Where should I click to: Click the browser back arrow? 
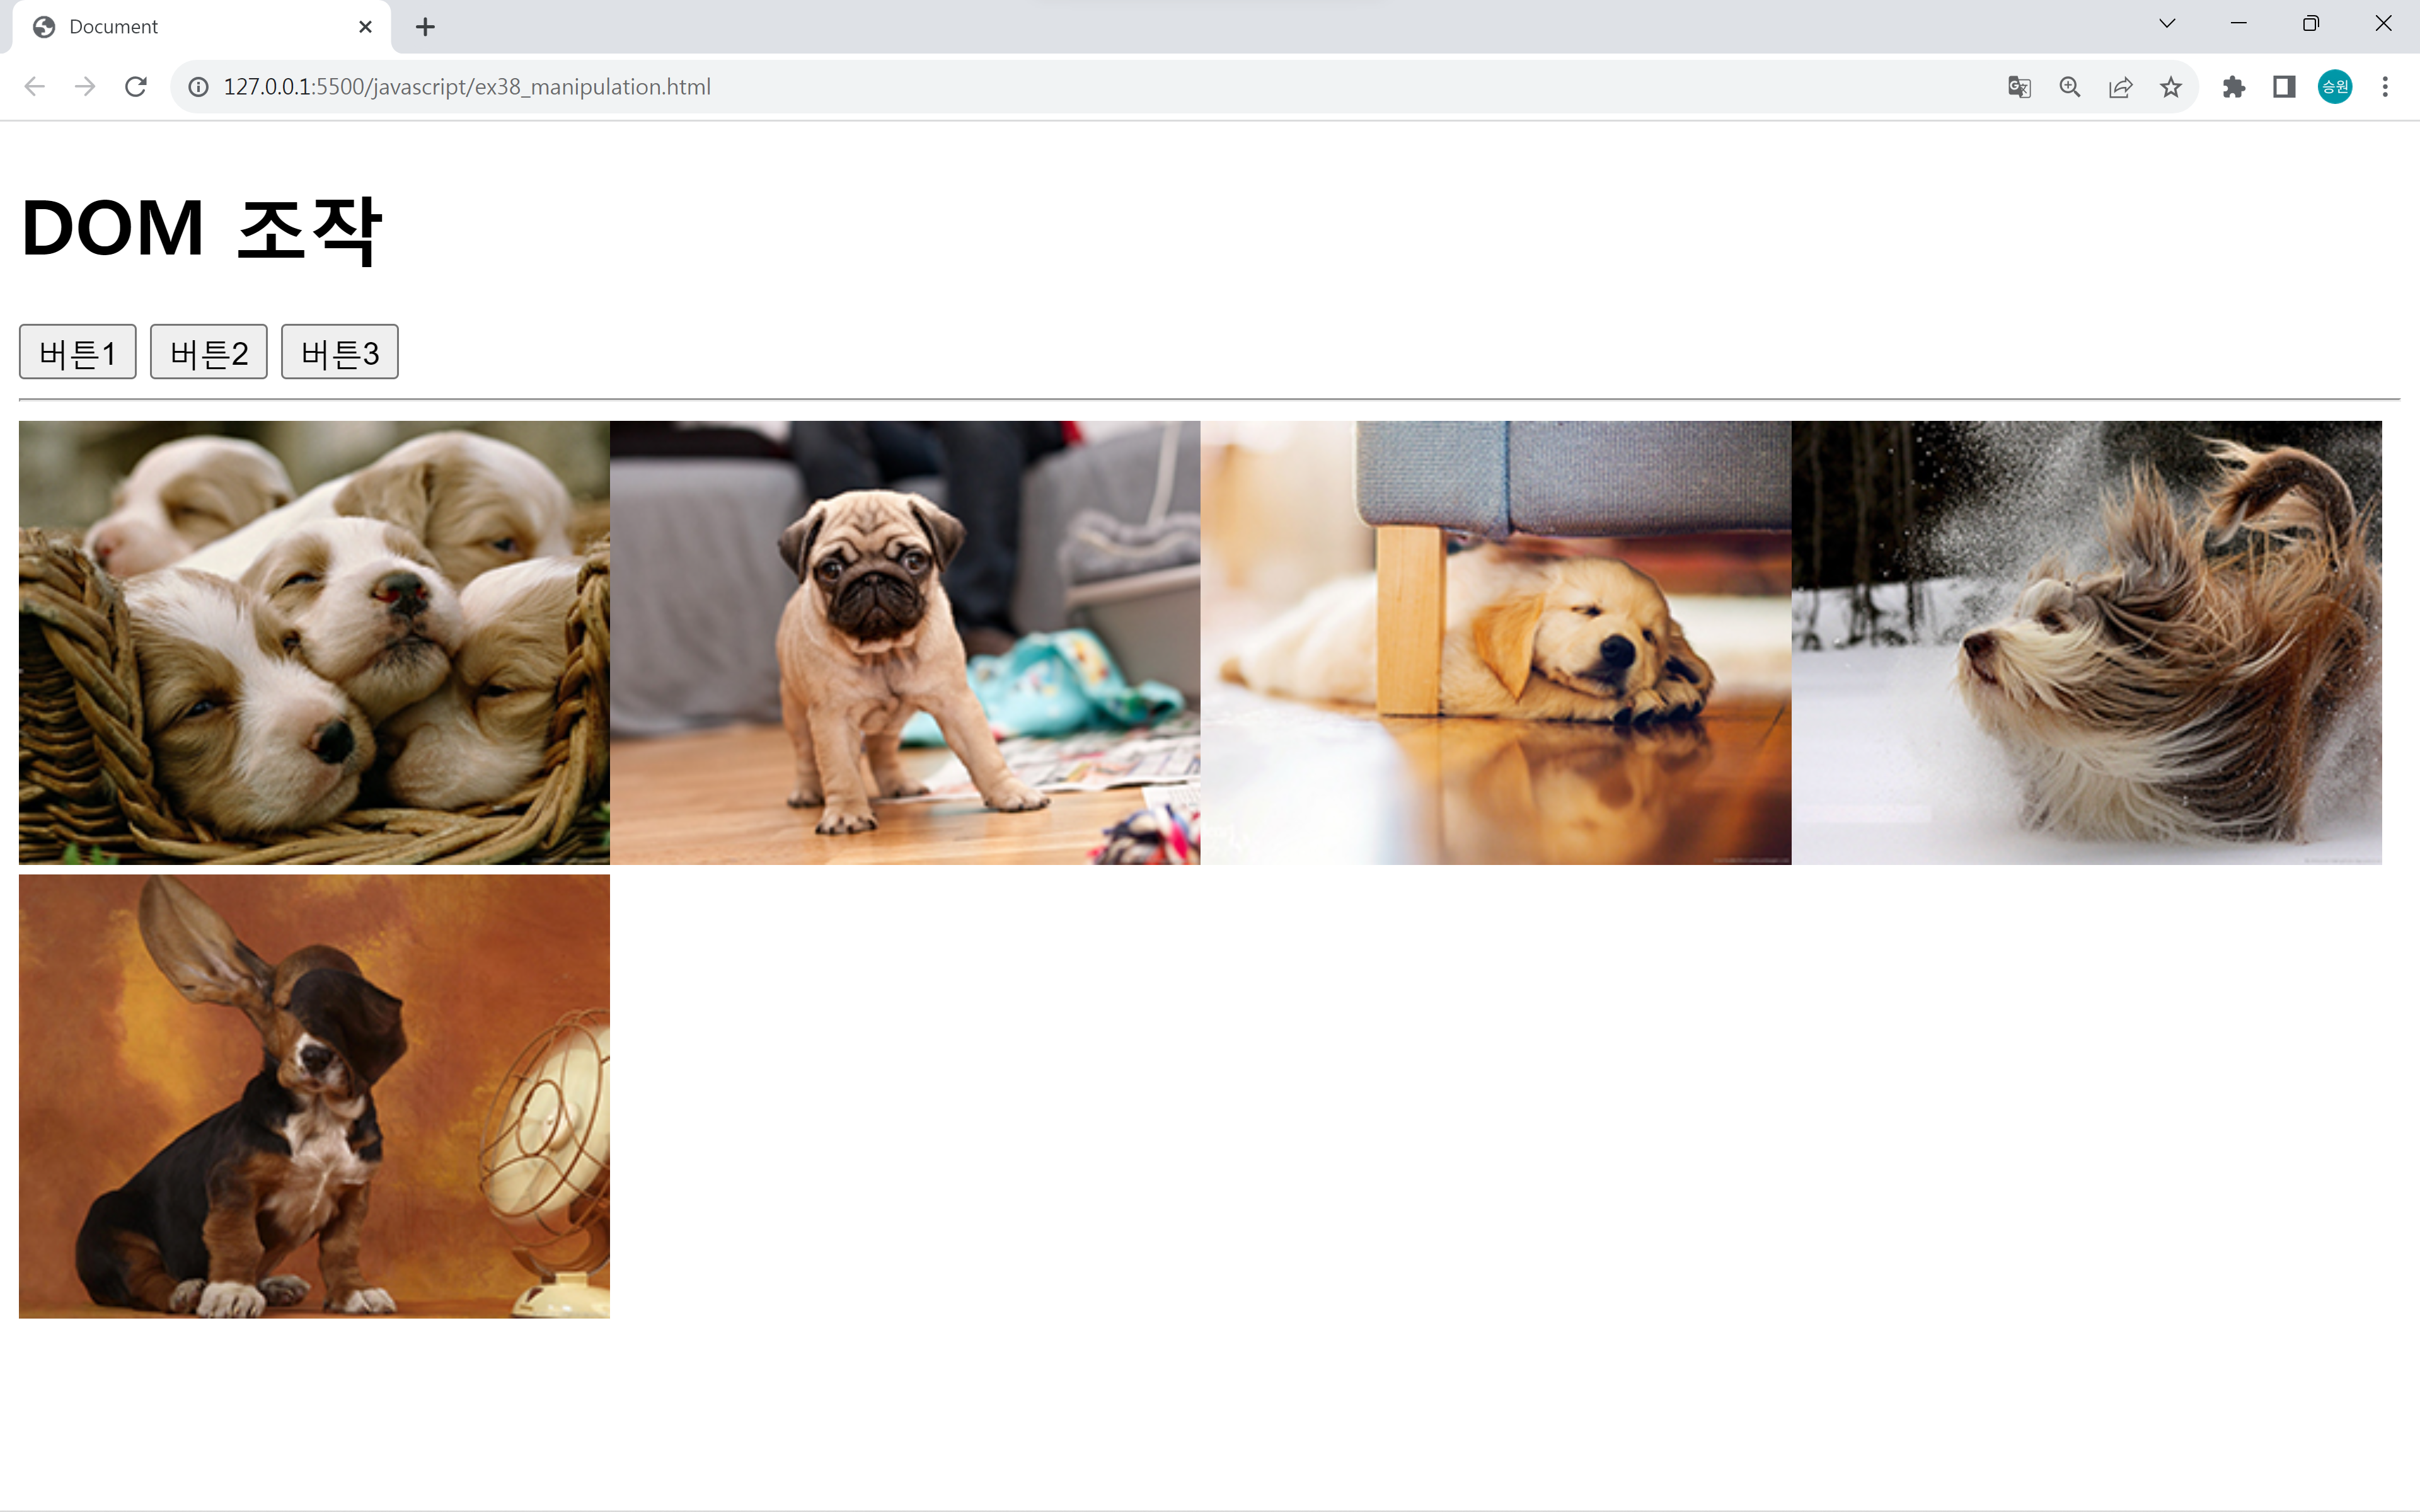35,87
